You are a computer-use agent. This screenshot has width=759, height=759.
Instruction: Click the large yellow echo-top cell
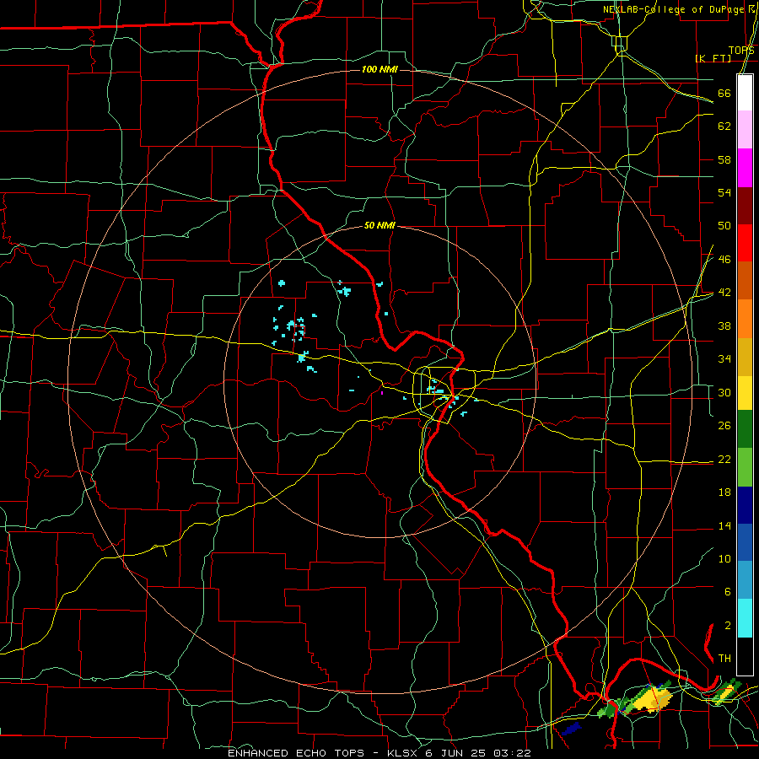(653, 699)
